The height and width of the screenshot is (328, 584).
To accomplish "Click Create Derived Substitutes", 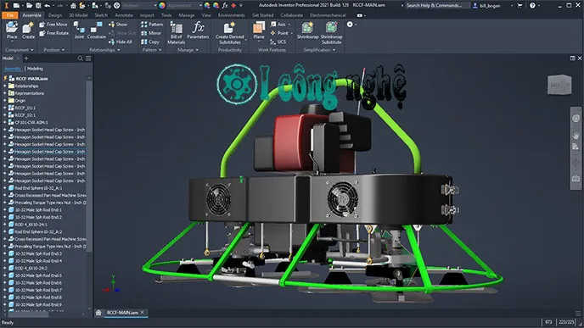I will 230,33.
